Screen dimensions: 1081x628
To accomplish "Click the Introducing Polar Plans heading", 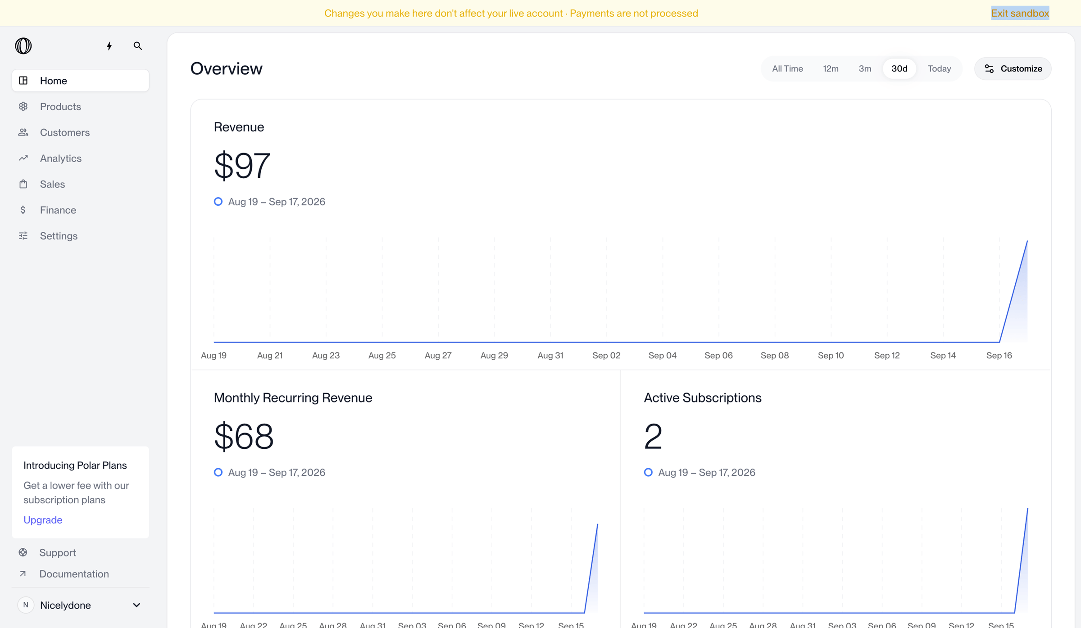I will coord(75,465).
